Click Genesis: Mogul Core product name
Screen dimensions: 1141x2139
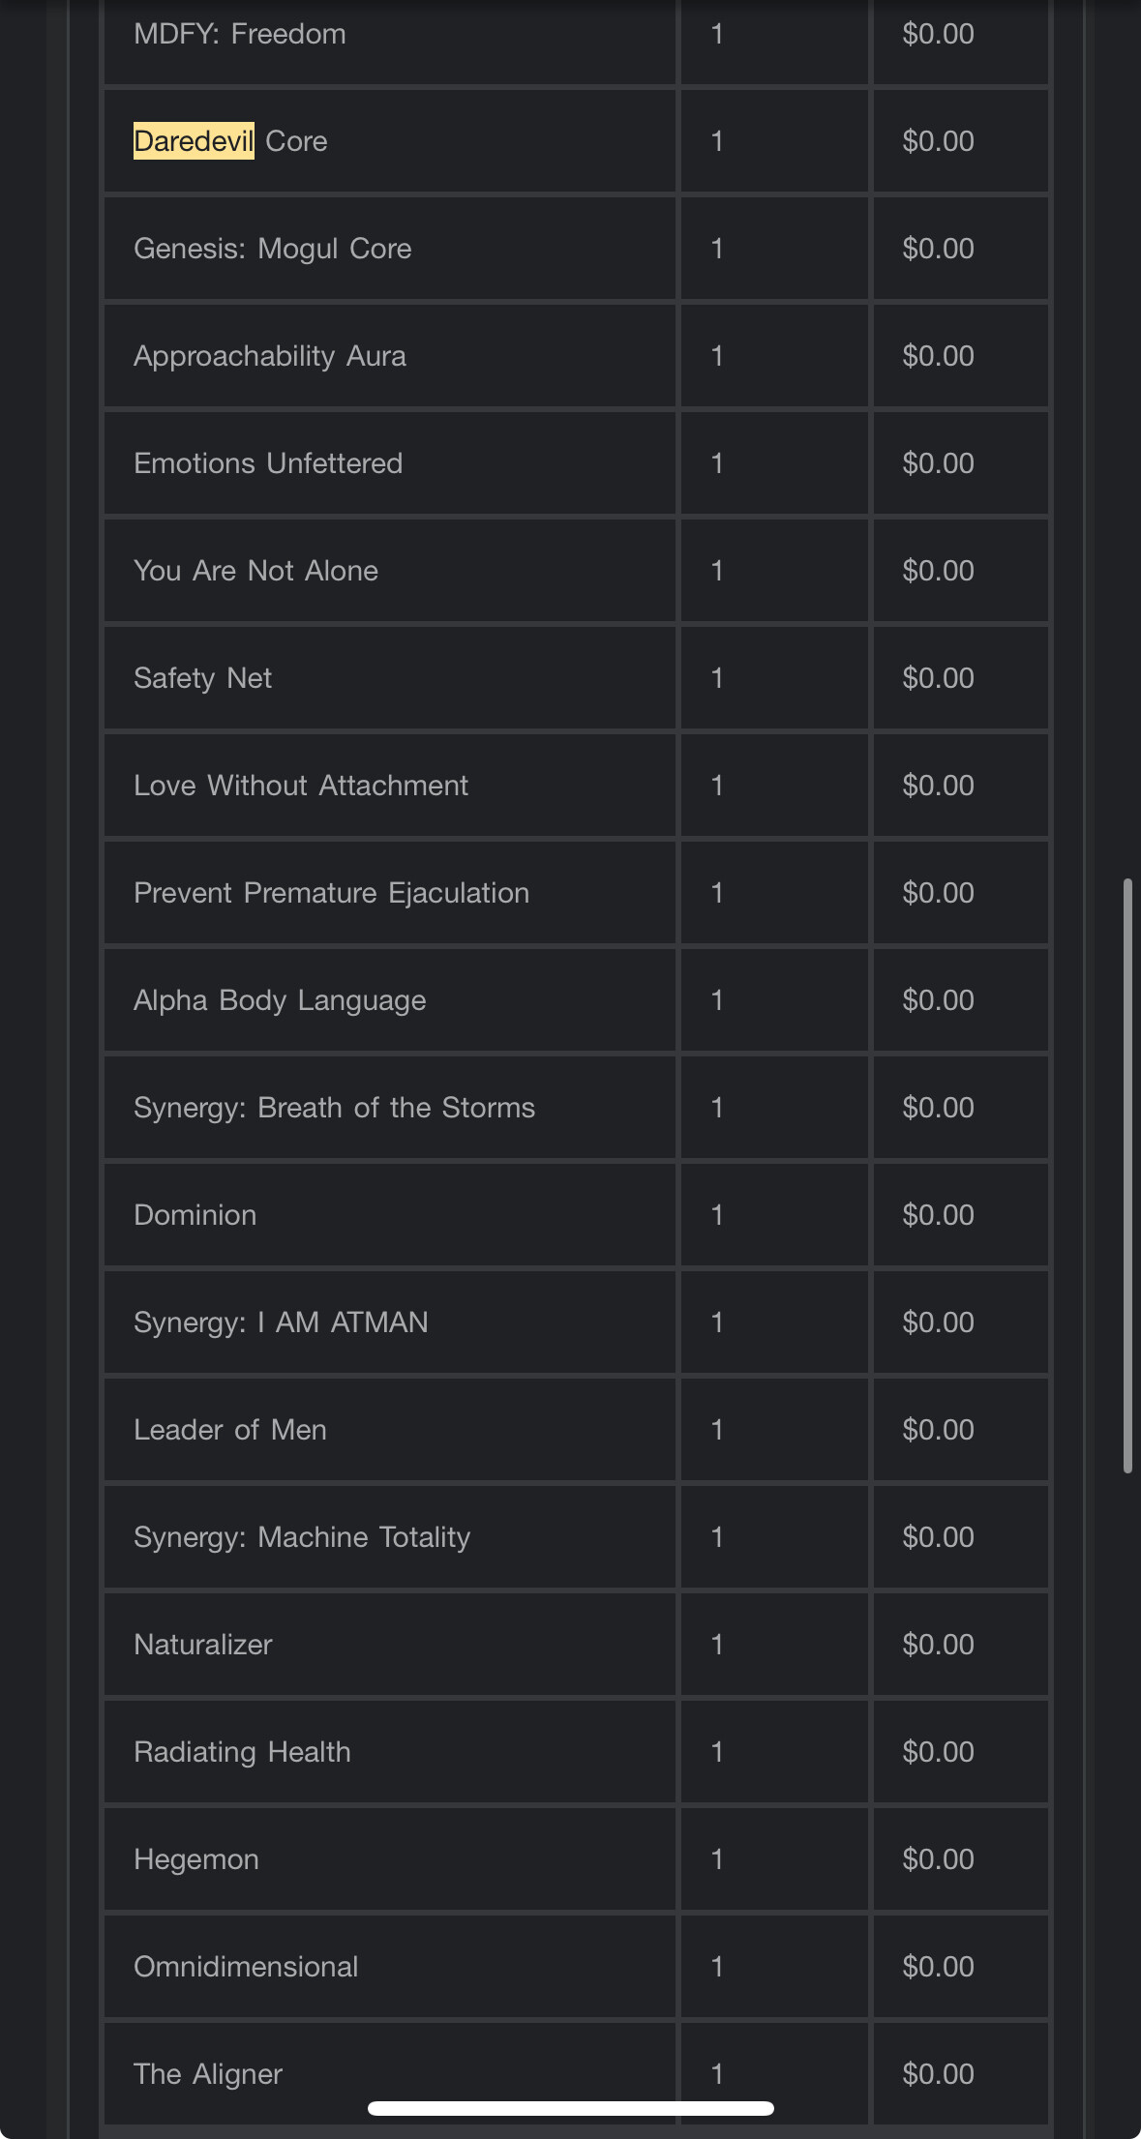click(x=272, y=249)
